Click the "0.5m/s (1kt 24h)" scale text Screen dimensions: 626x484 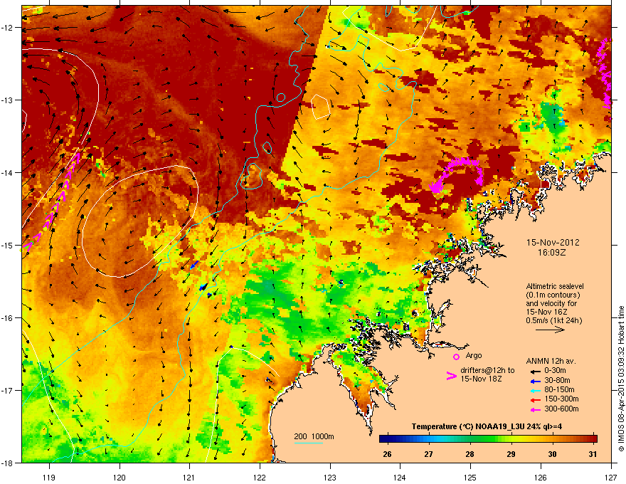tap(553, 320)
